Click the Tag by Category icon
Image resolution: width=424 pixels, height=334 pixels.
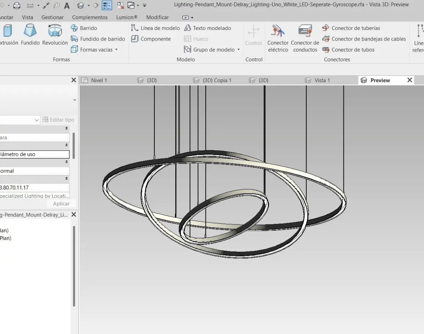[x=57, y=6]
